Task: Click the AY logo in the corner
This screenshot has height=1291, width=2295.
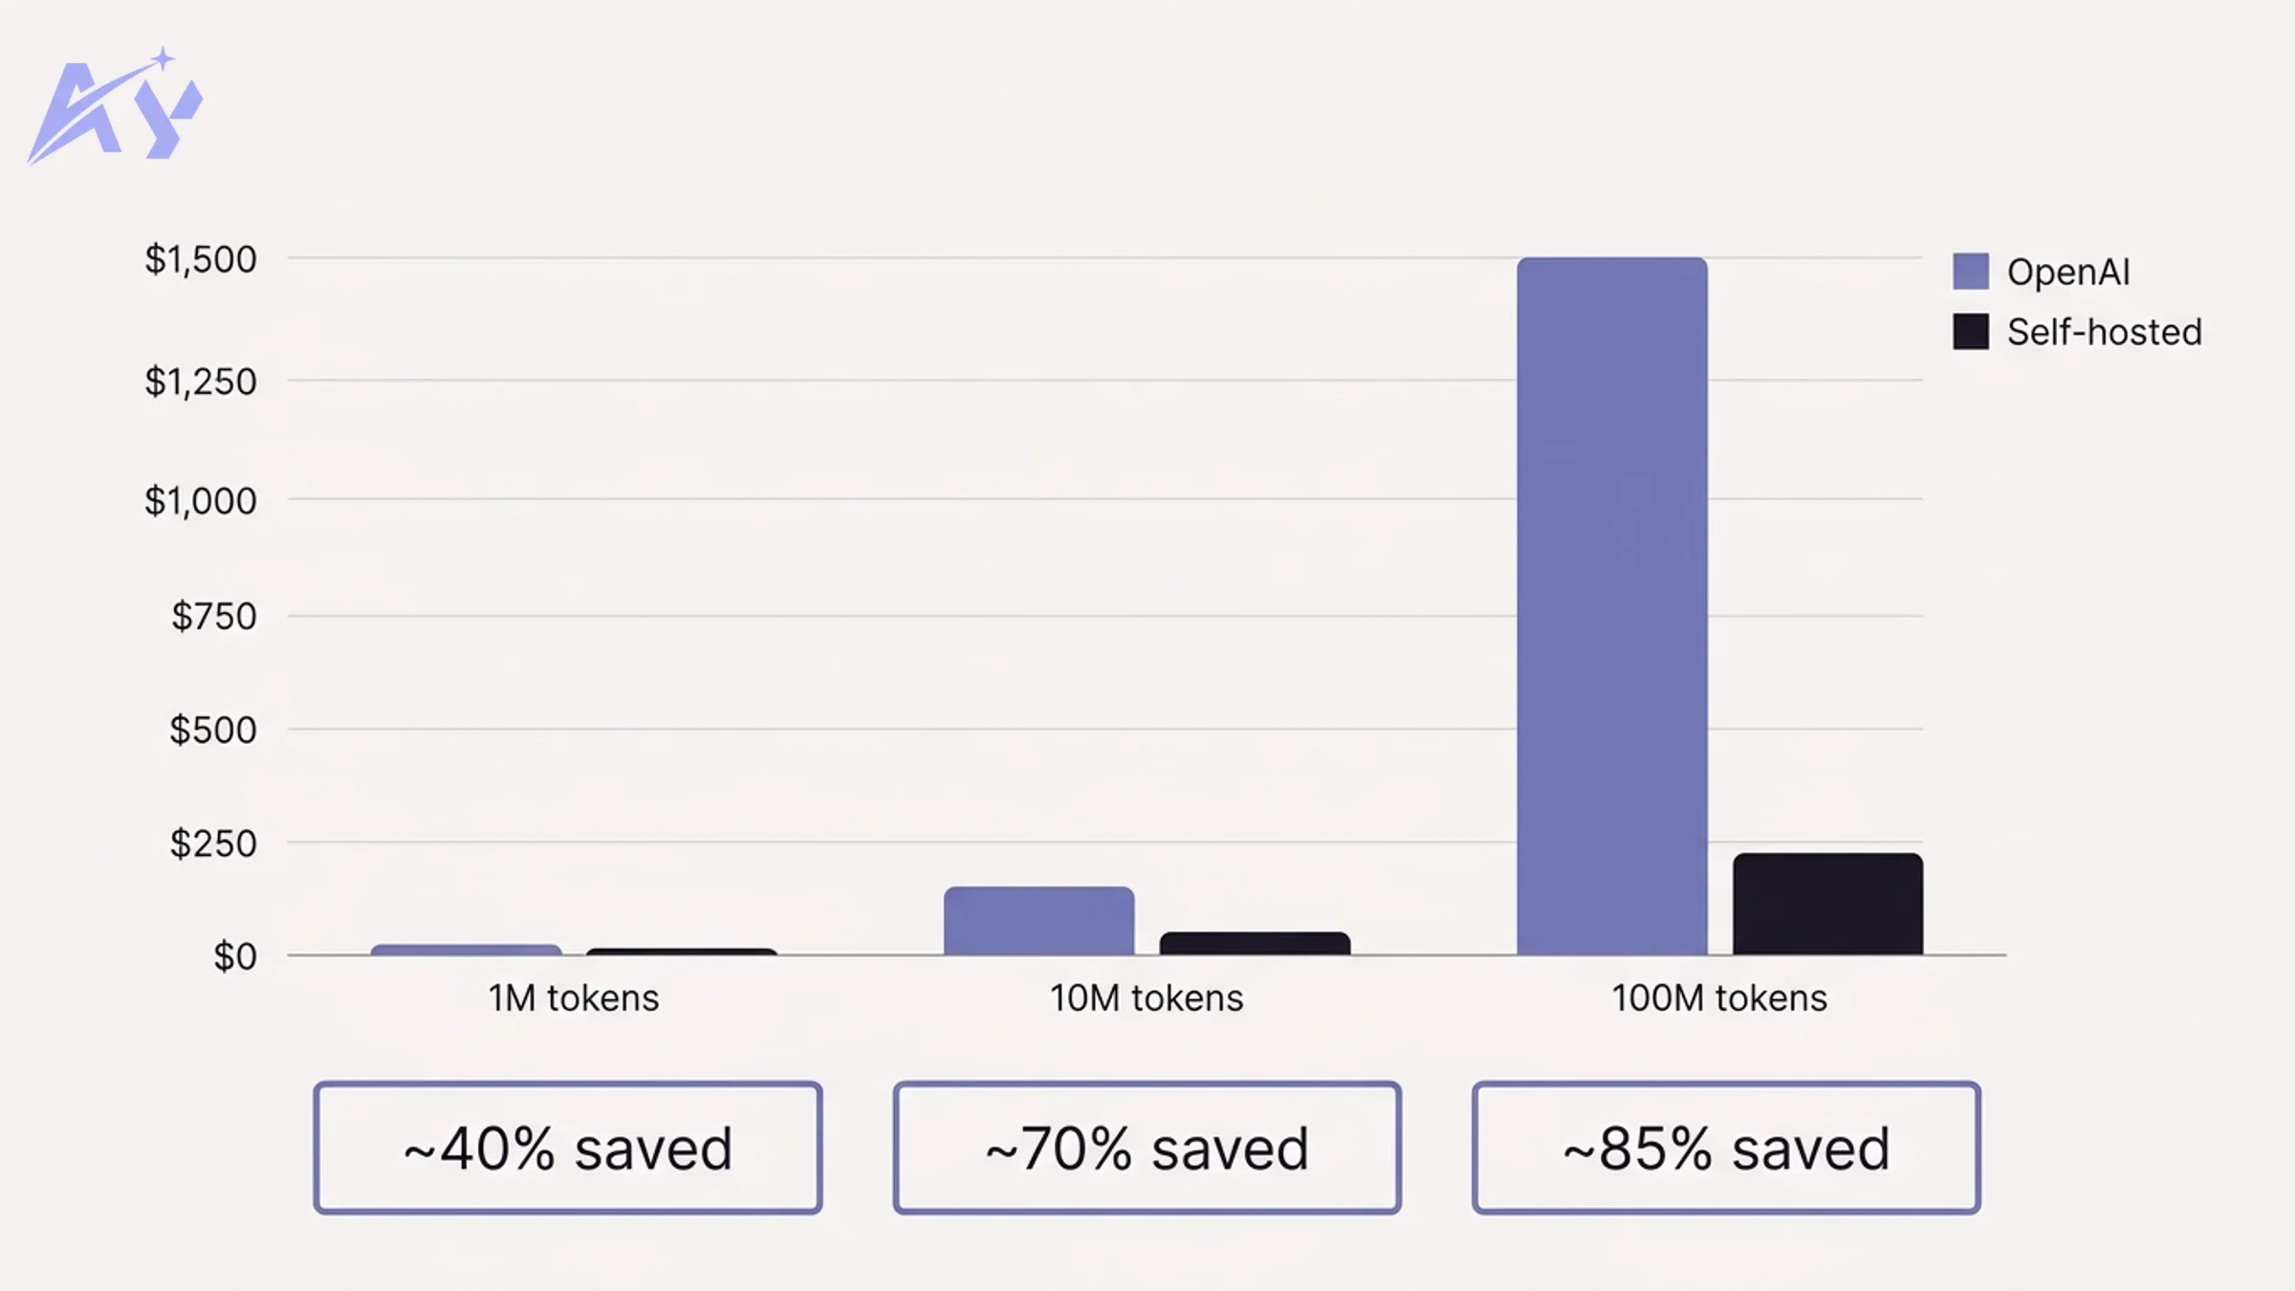Action: pos(115,107)
